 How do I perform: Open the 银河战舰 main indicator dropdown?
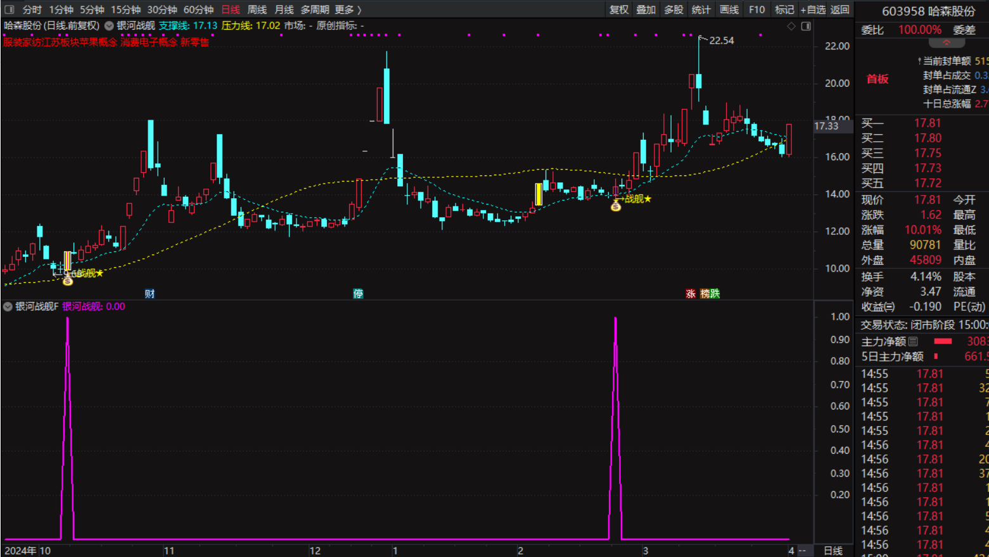click(109, 26)
